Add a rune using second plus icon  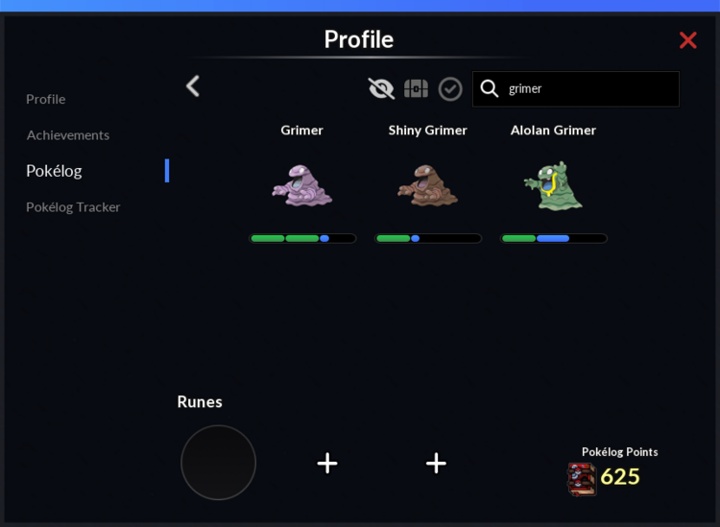436,463
